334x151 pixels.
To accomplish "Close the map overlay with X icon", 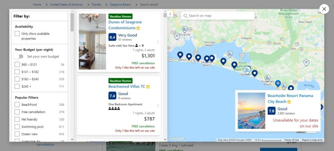I will click(324, 9).
